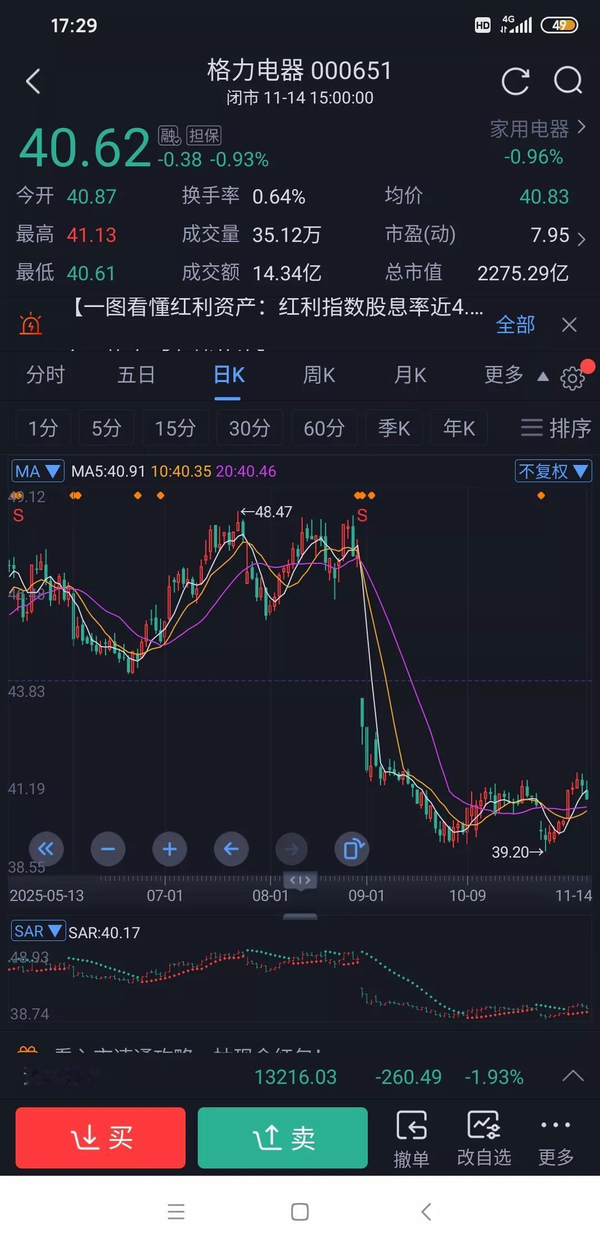Tap the 买 buy button

coord(101,1137)
